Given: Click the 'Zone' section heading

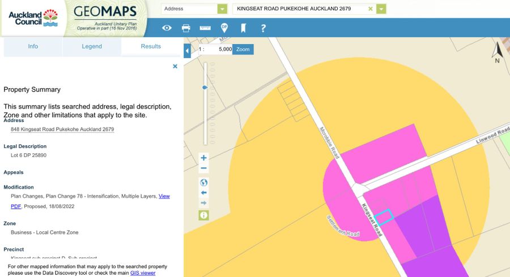Looking at the screenshot, I should pos(10,223).
